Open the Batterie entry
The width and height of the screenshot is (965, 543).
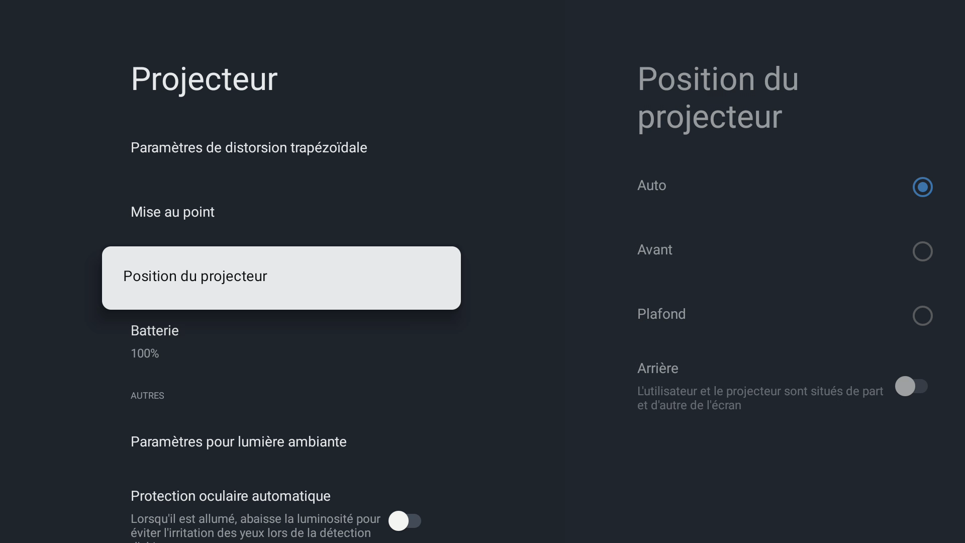point(155,331)
